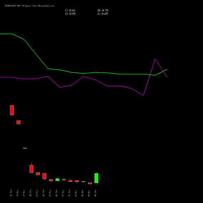Image resolution: width=203 pixels, height=203 pixels.
Task: Select the 02 Dec date label
Action: (x=82, y=193)
